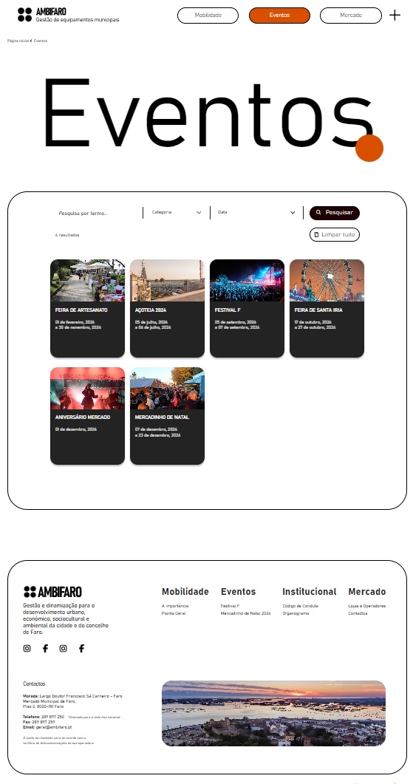Image resolution: width=413 pixels, height=784 pixels.
Task: Open the Feira de Artesanato event card
Action: click(87, 308)
